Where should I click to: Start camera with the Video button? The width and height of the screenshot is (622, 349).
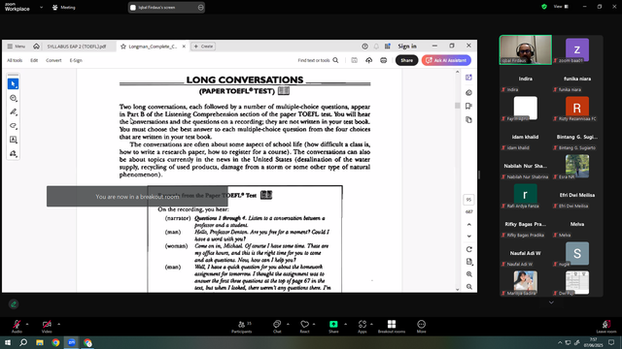pos(47,327)
